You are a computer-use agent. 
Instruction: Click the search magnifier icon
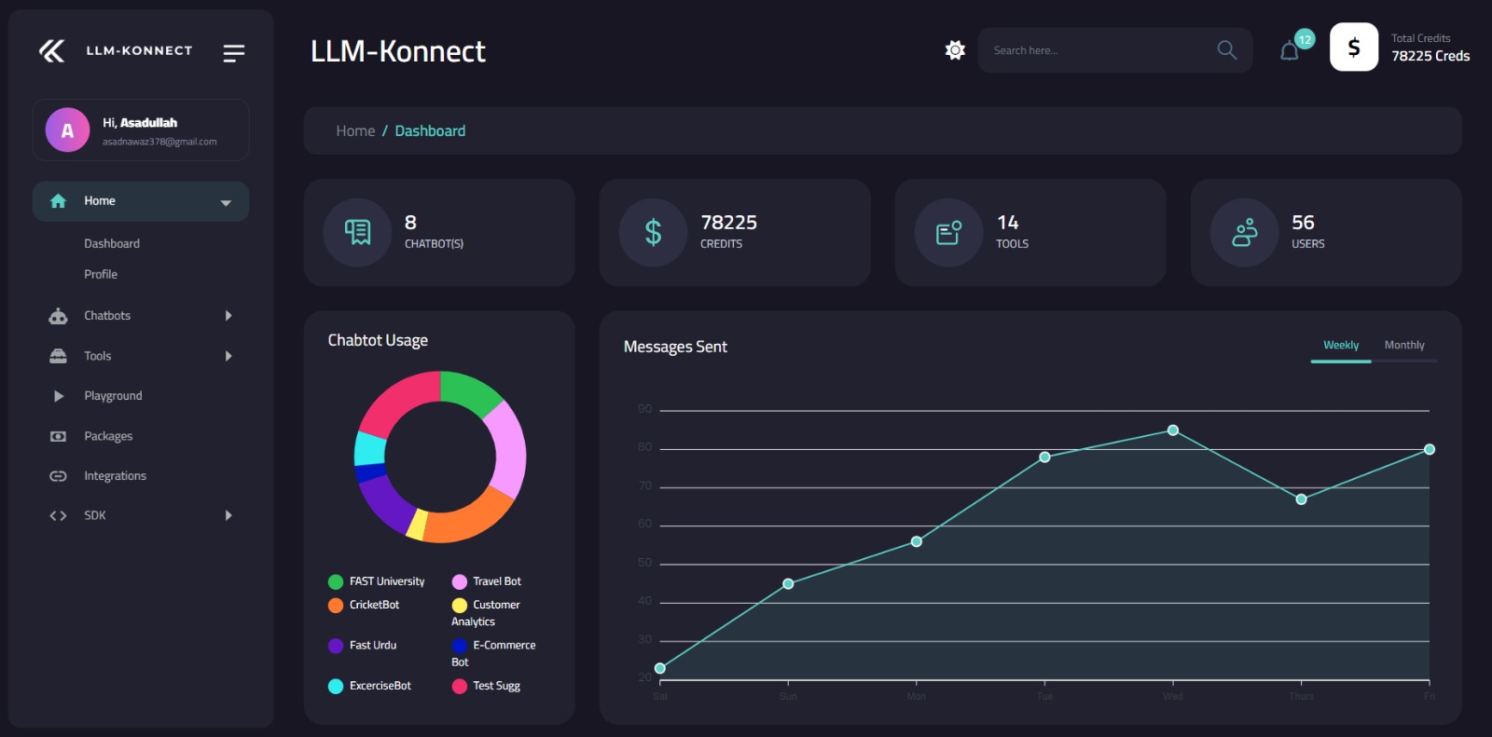coord(1226,50)
